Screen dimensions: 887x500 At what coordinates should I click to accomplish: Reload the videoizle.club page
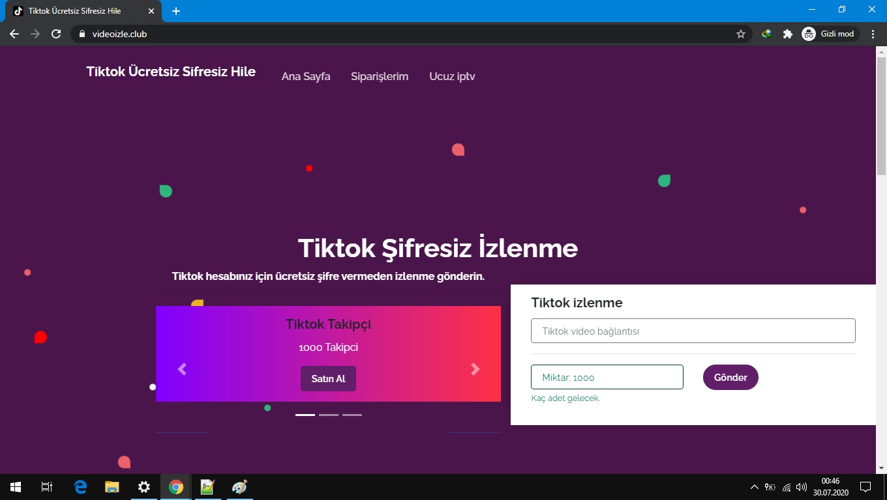[x=56, y=34]
